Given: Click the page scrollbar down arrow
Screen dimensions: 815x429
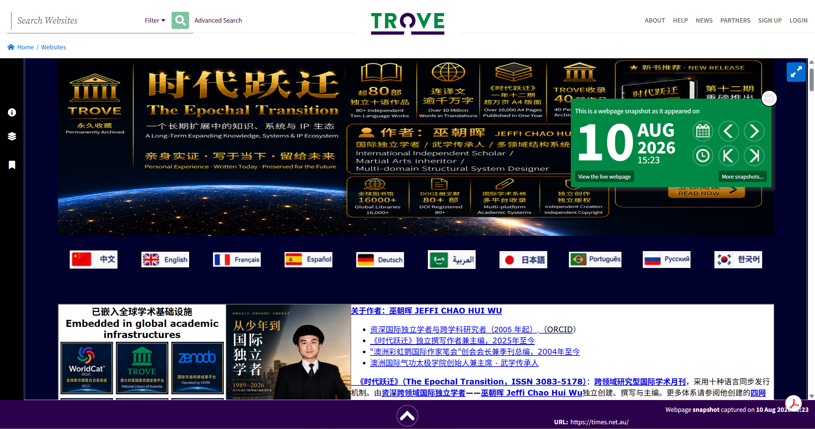Looking at the screenshot, I should [x=811, y=396].
